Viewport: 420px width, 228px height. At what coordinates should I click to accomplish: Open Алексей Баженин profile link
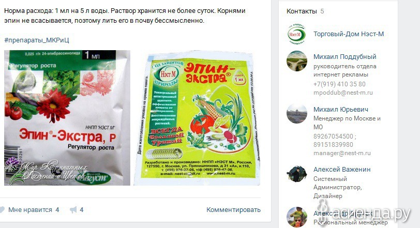pyautogui.click(x=342, y=170)
